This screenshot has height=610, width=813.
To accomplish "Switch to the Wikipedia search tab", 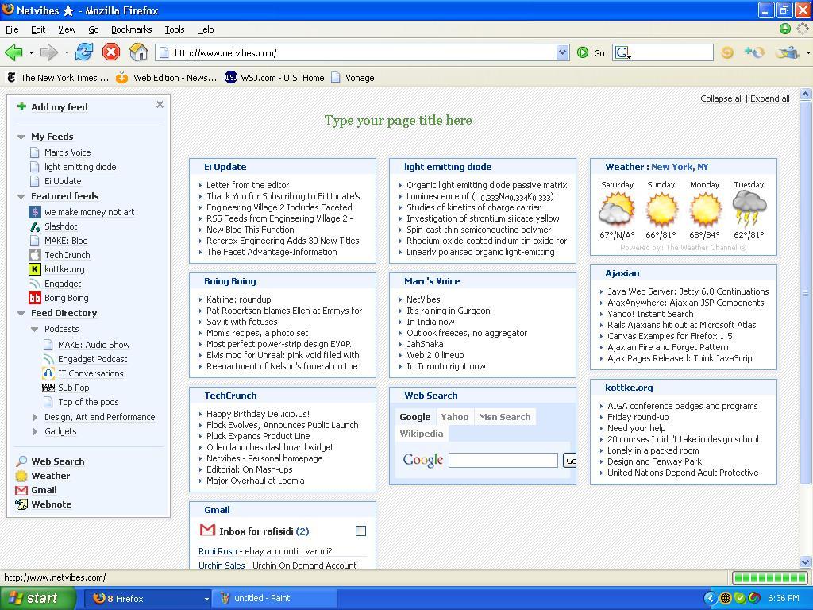I will (x=421, y=433).
